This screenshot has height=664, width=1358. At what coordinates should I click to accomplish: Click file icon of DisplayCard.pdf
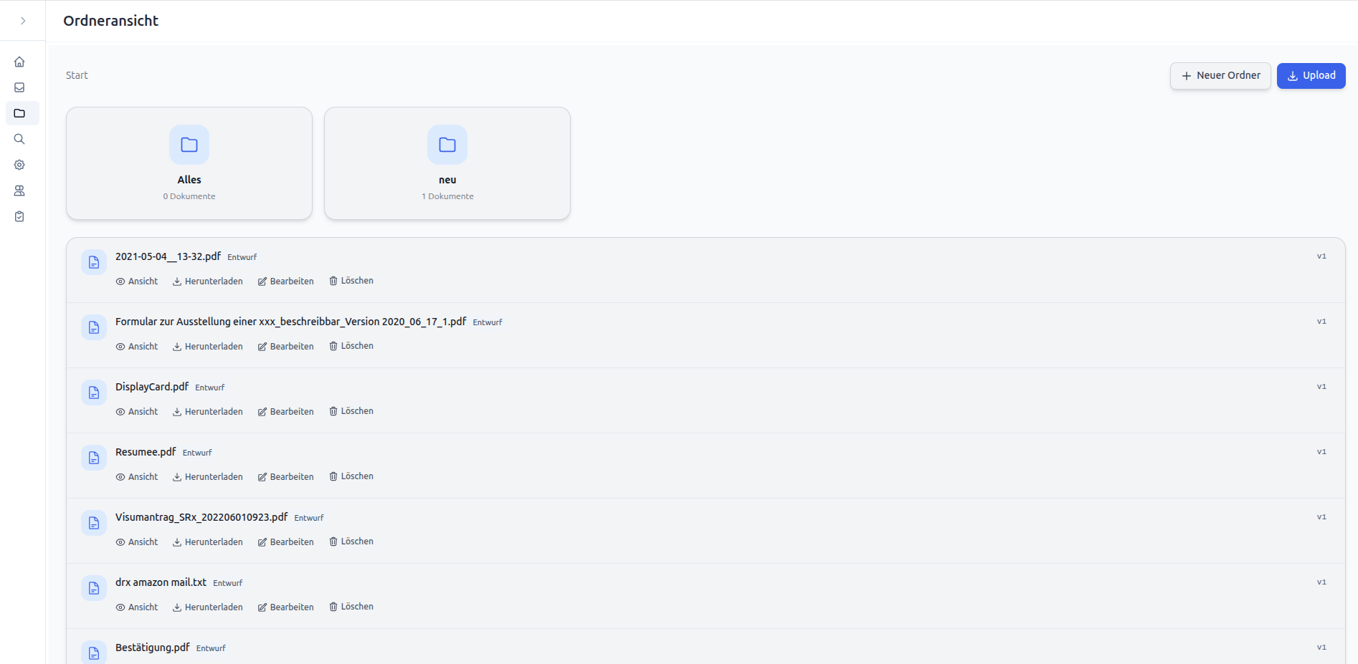94,393
